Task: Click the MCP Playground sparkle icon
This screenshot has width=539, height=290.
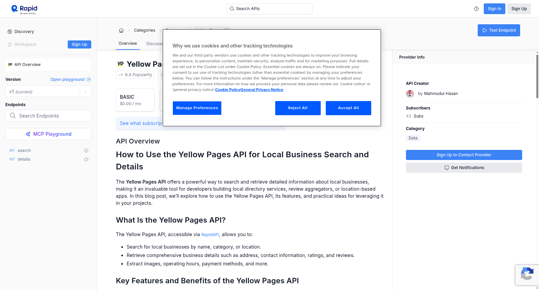Action: point(28,134)
